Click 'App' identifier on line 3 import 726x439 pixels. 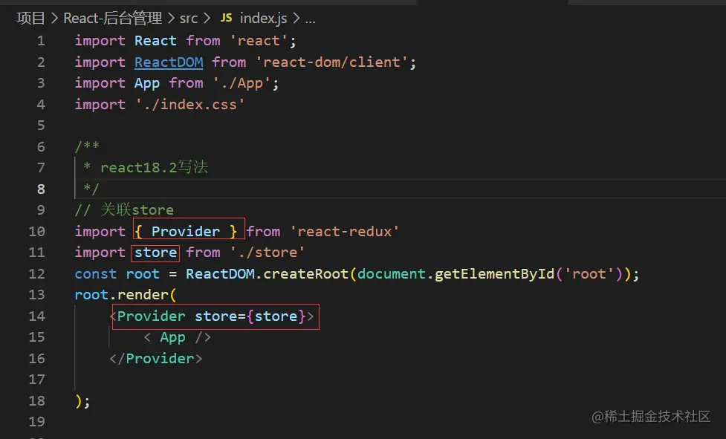147,83
